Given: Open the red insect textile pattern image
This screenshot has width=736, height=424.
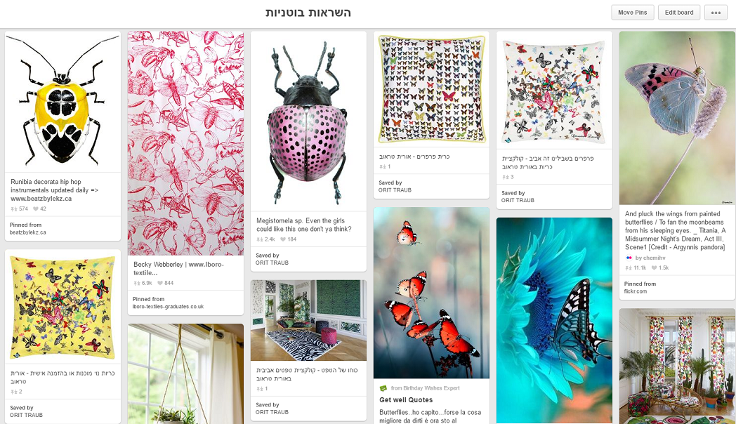Looking at the screenshot, I should click(185, 143).
